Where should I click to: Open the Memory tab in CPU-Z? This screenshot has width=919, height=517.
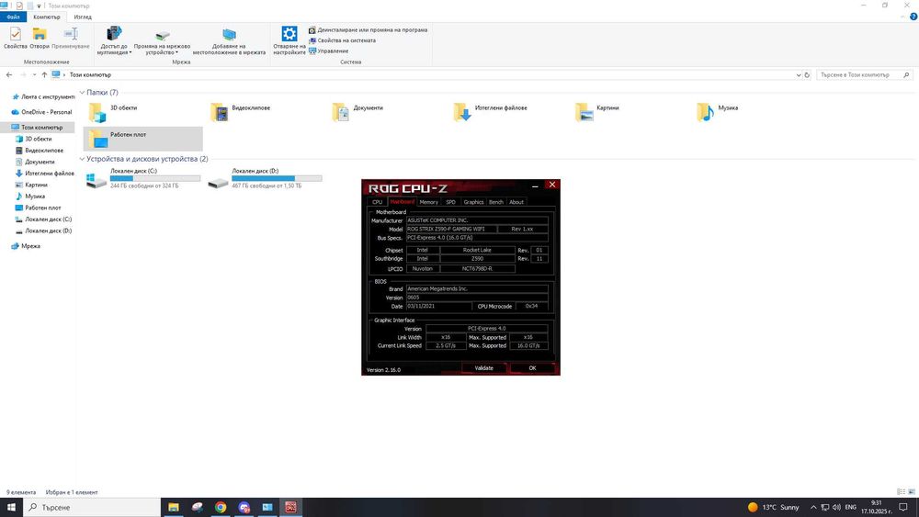coord(428,202)
